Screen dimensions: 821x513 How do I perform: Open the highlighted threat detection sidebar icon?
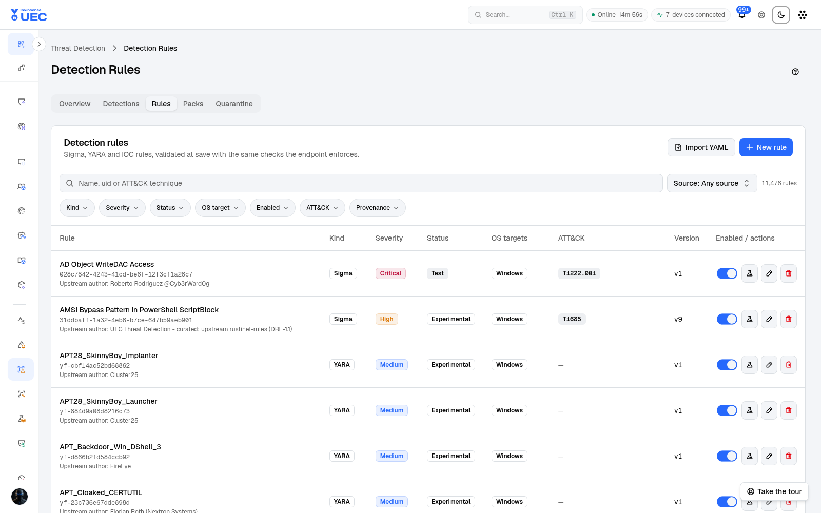21,369
